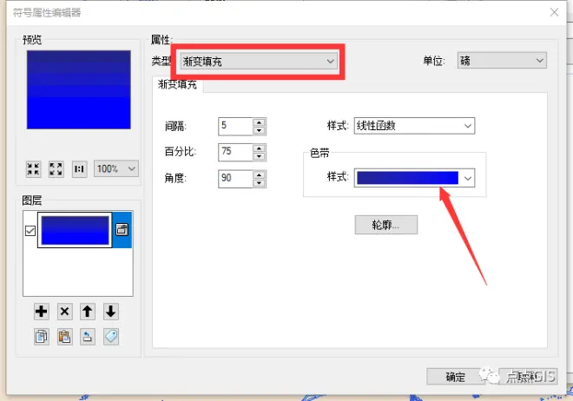
Task: Open the 100% preview zoom dropdown
Action: coord(116,168)
